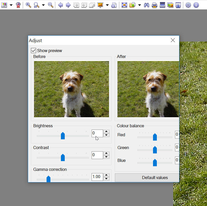Click the binoculars search icon
207x206 pixels.
click(x=147, y=5)
